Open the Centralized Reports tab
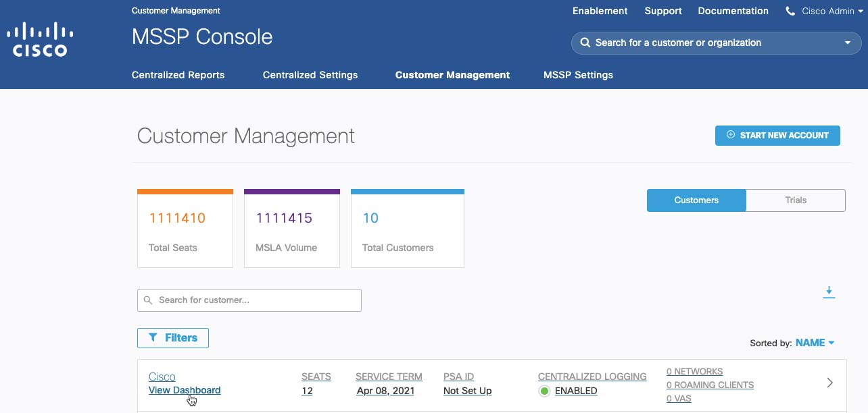The height and width of the screenshot is (413, 868). pos(178,75)
